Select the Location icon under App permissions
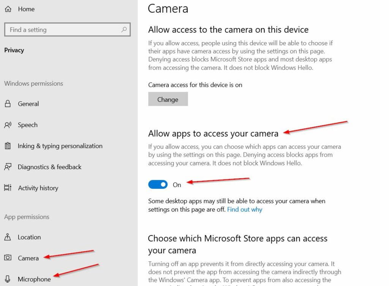The width and height of the screenshot is (389, 286). pos(8,237)
